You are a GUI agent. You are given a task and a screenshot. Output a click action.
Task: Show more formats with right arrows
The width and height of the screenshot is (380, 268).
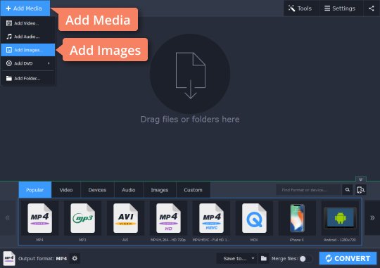coord(372,217)
